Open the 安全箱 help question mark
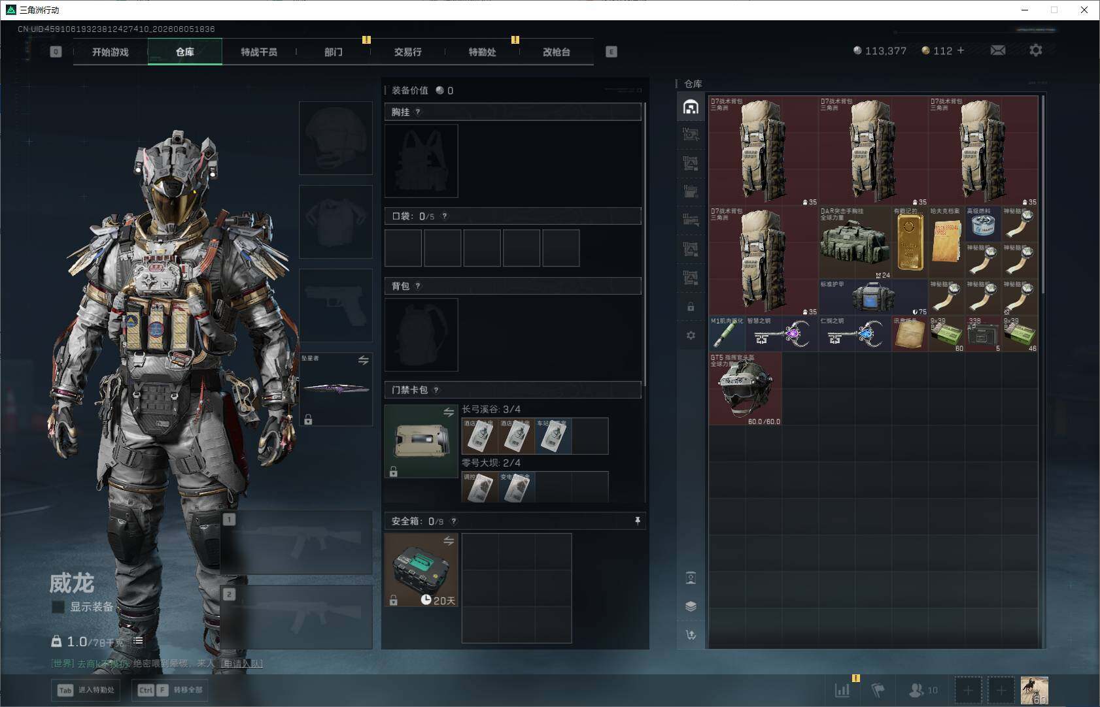This screenshot has height=707, width=1100. (x=454, y=521)
